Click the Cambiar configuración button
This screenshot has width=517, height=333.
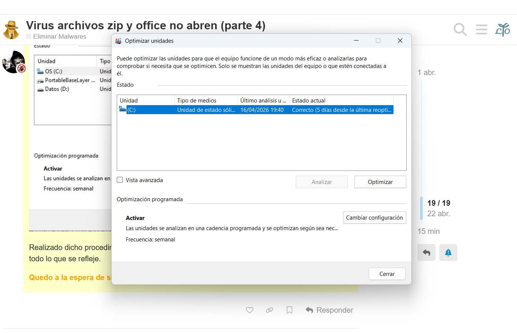coord(375,218)
